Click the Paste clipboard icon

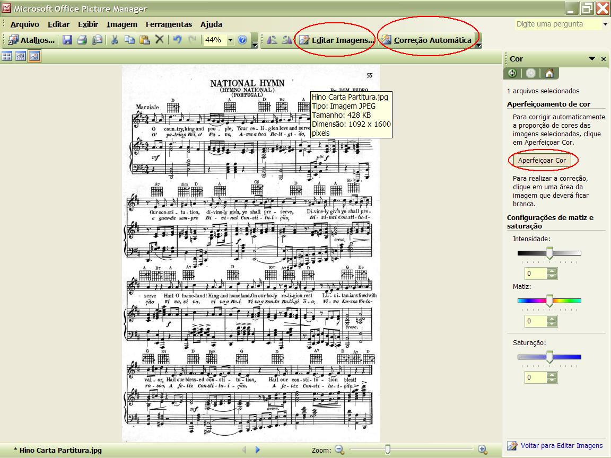[145, 40]
